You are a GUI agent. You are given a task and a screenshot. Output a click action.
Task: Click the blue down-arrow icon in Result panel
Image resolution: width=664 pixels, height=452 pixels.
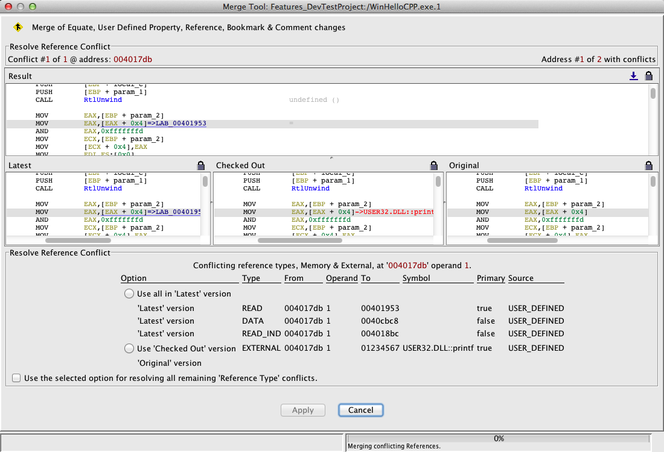[x=633, y=76]
